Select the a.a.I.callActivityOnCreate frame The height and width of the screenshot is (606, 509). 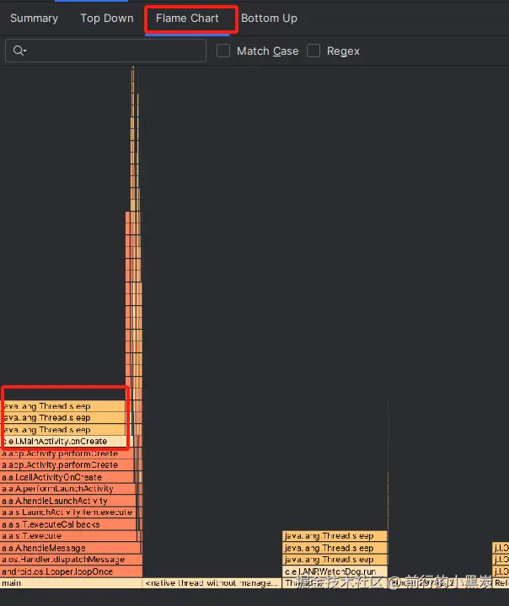(x=67, y=477)
